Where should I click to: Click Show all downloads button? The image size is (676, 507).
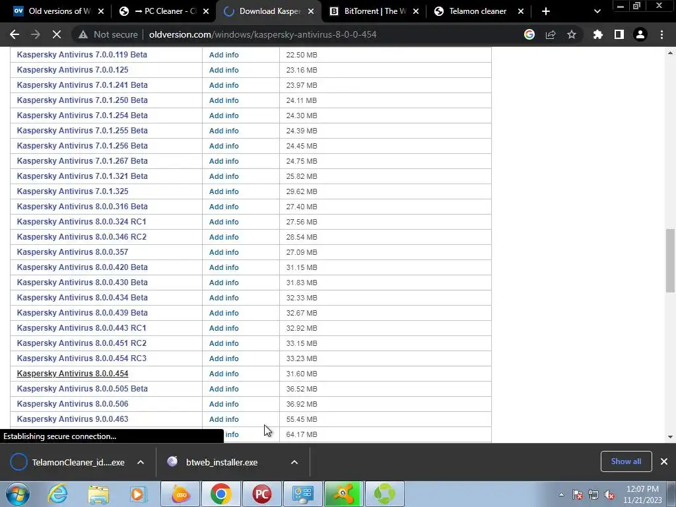[626, 461]
